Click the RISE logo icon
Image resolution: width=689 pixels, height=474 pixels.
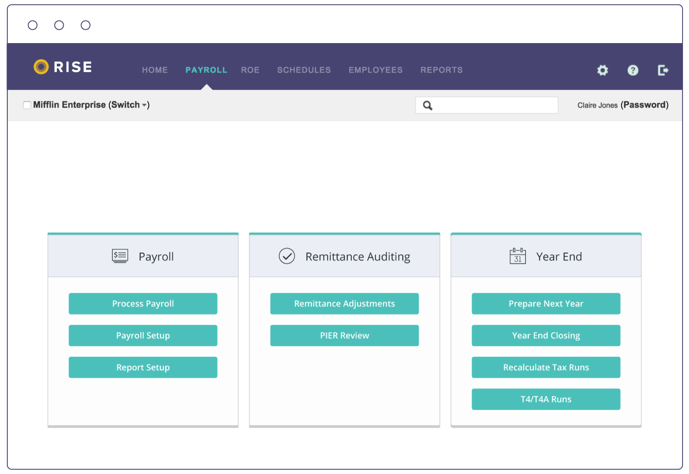click(41, 67)
